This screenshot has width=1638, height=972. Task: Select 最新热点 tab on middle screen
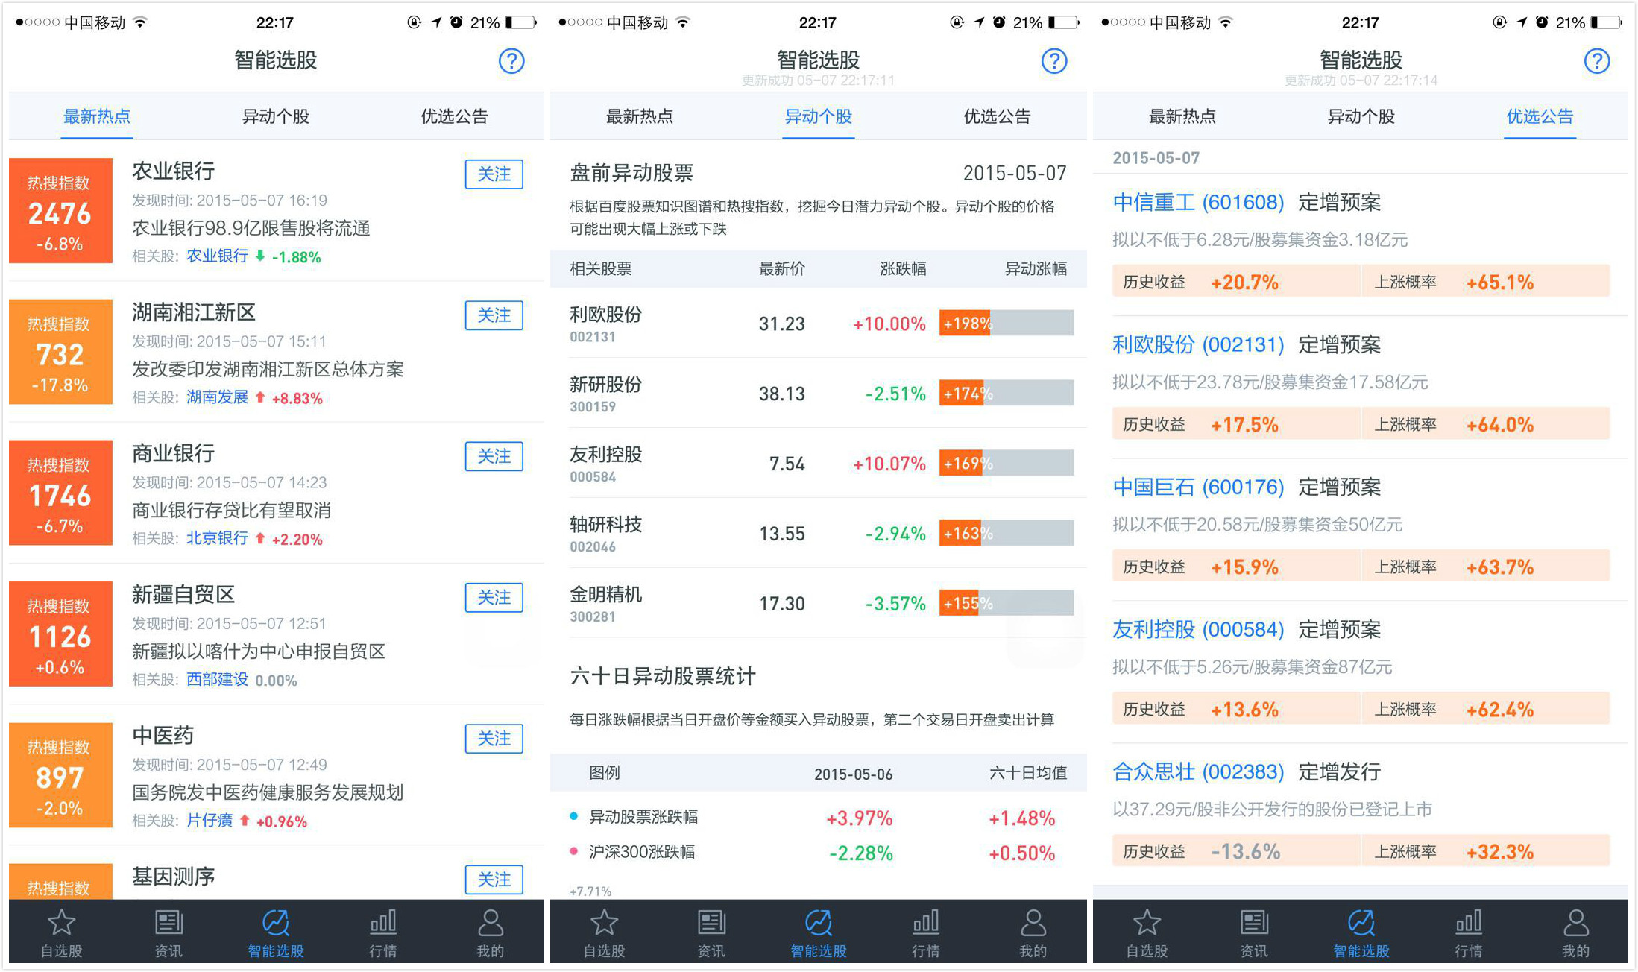[x=640, y=116]
